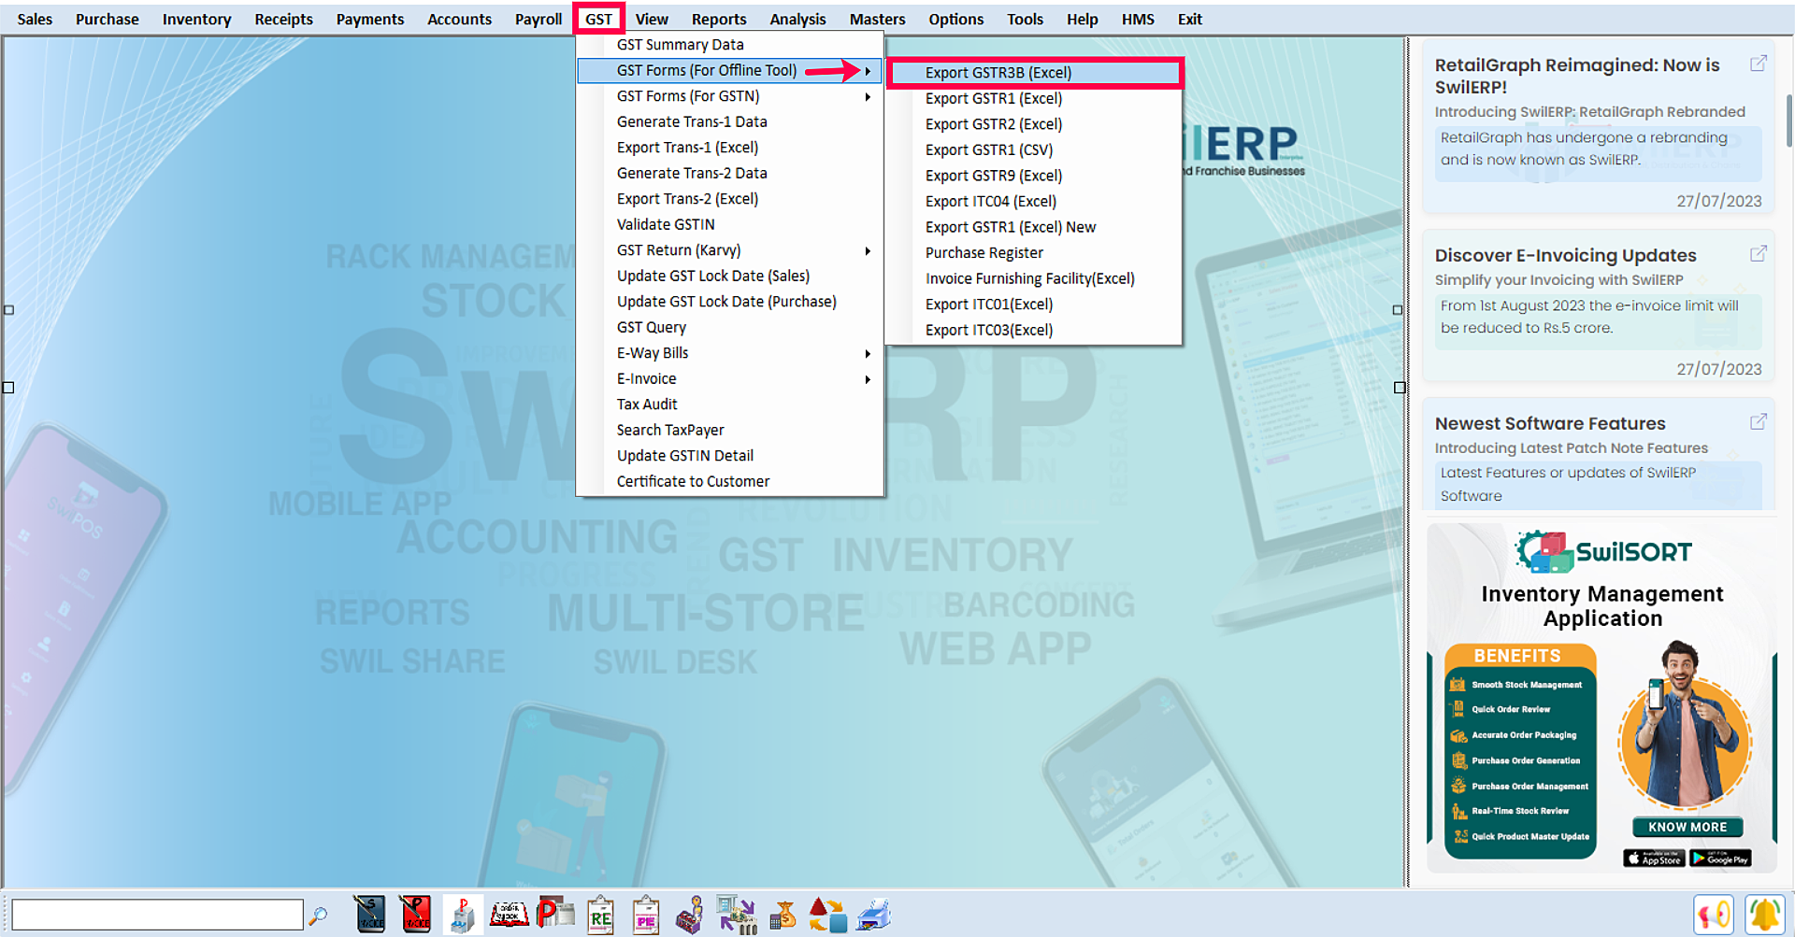The width and height of the screenshot is (1795, 937).
Task: Choose Export ITC03(Excel)
Action: (1034, 330)
